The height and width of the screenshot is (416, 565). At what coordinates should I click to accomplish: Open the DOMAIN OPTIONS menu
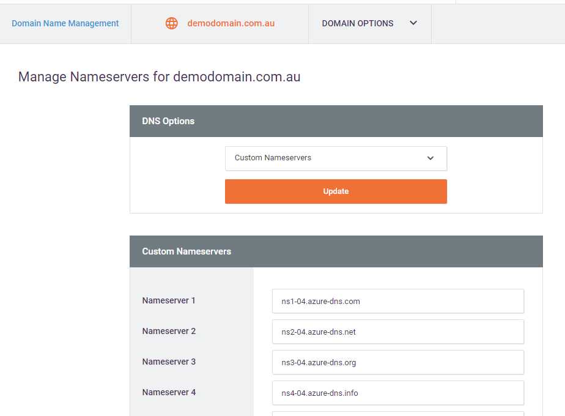point(358,23)
